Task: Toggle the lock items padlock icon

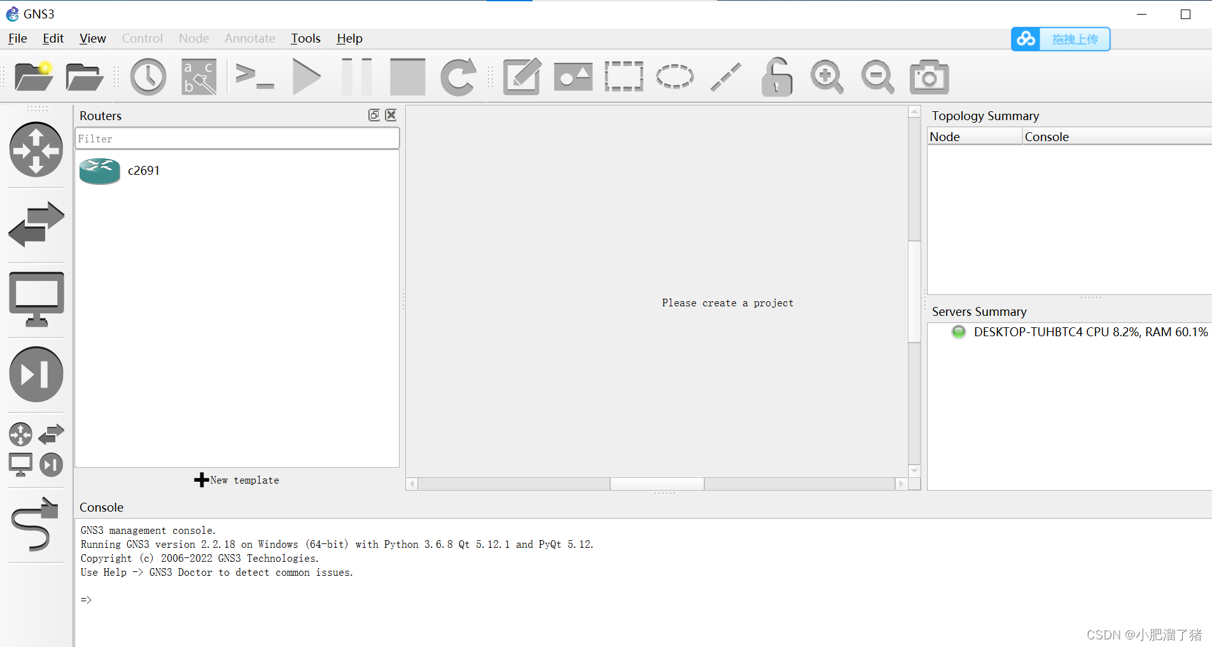Action: (x=776, y=77)
